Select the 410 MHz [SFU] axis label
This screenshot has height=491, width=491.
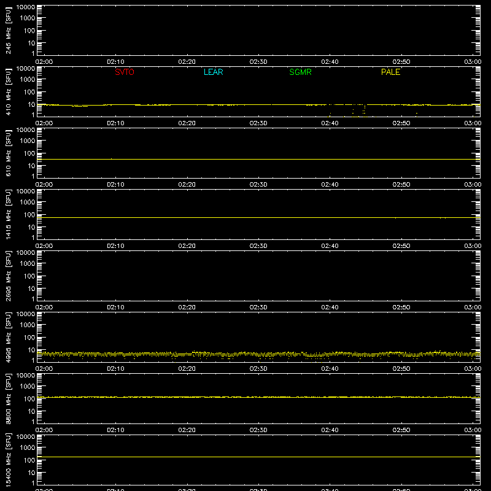click(x=8, y=91)
